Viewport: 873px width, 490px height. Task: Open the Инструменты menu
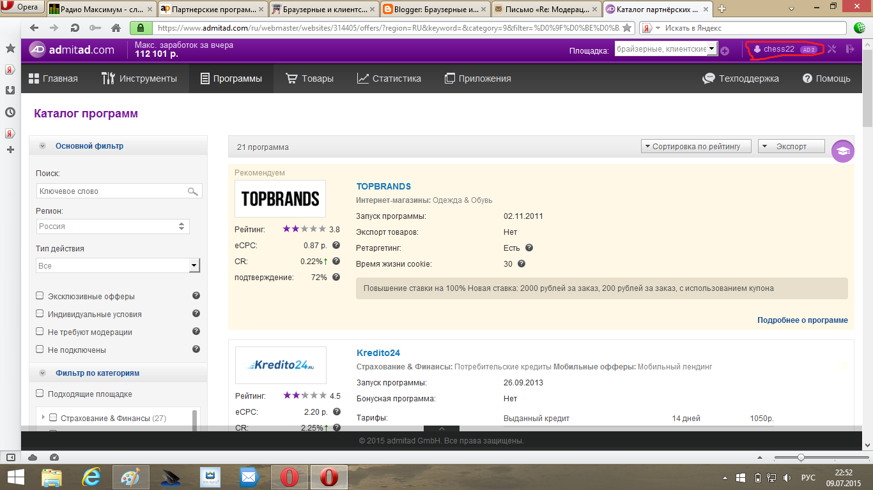click(139, 78)
